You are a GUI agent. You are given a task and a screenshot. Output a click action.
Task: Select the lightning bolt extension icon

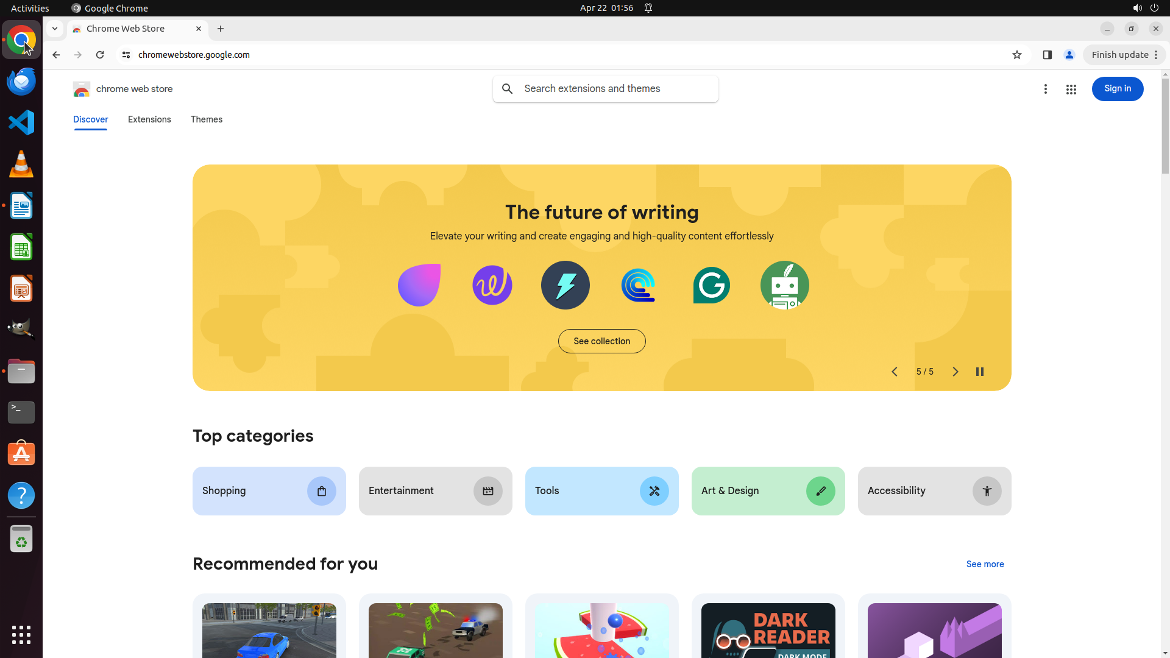coord(565,285)
